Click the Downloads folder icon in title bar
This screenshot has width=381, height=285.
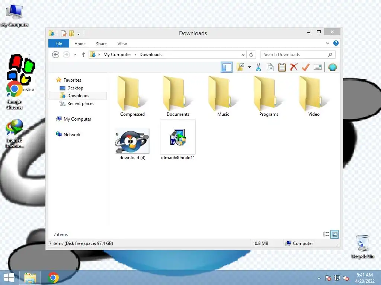coord(51,33)
